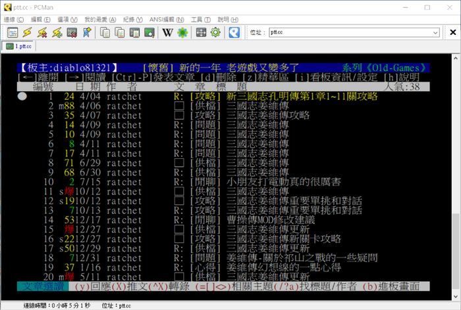Click the red 爆 mark on article 11

click(x=69, y=192)
